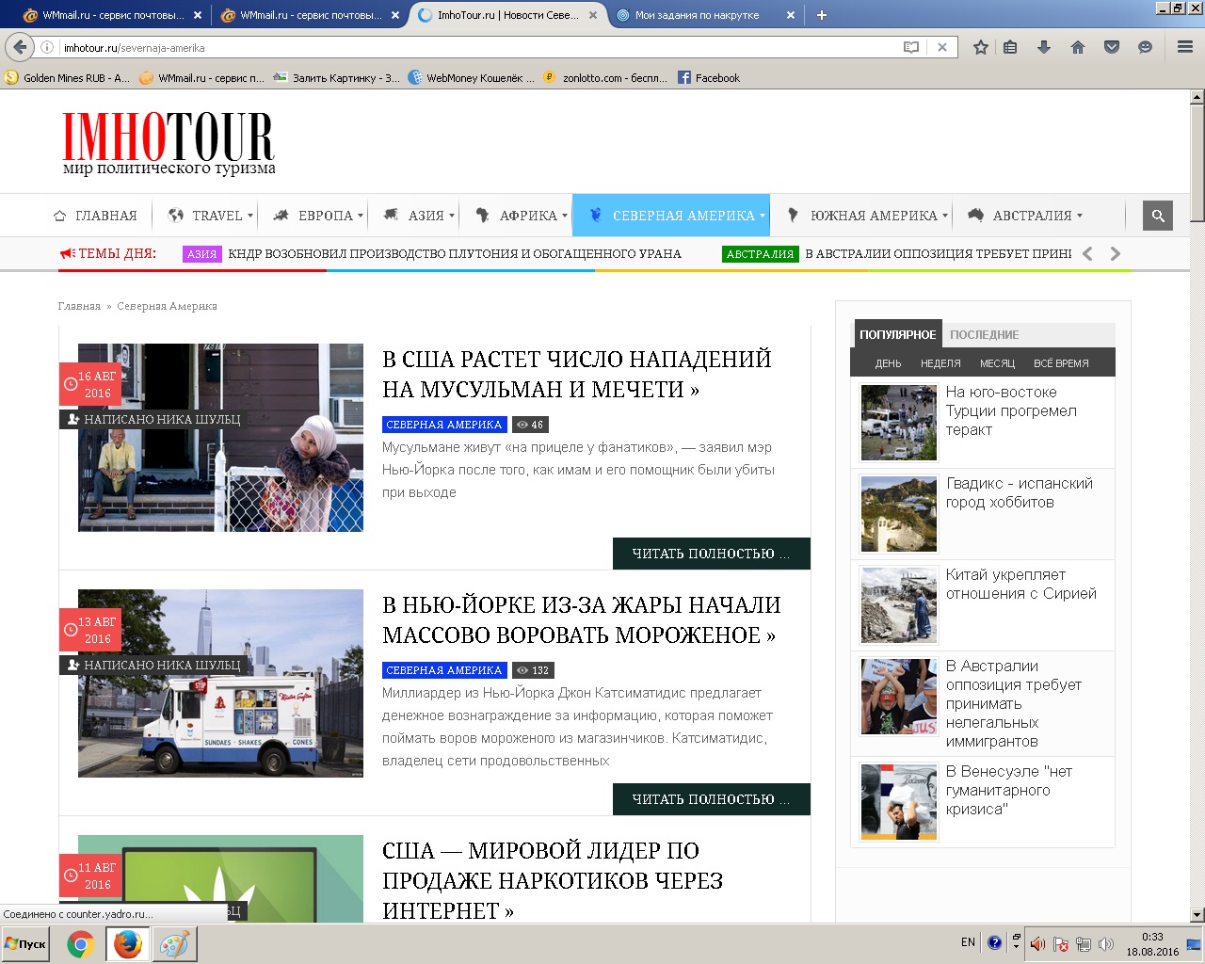
Task: Open zonlotto.com bookmark
Action: 605,78
